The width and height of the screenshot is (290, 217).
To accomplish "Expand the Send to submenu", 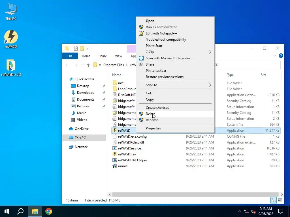I will [x=210, y=85].
